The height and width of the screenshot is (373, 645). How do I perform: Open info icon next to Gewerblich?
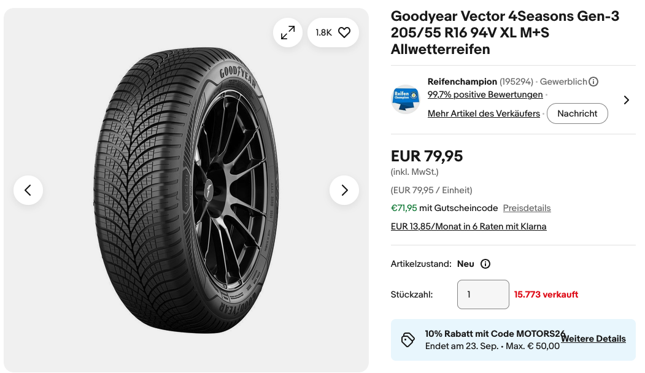593,82
